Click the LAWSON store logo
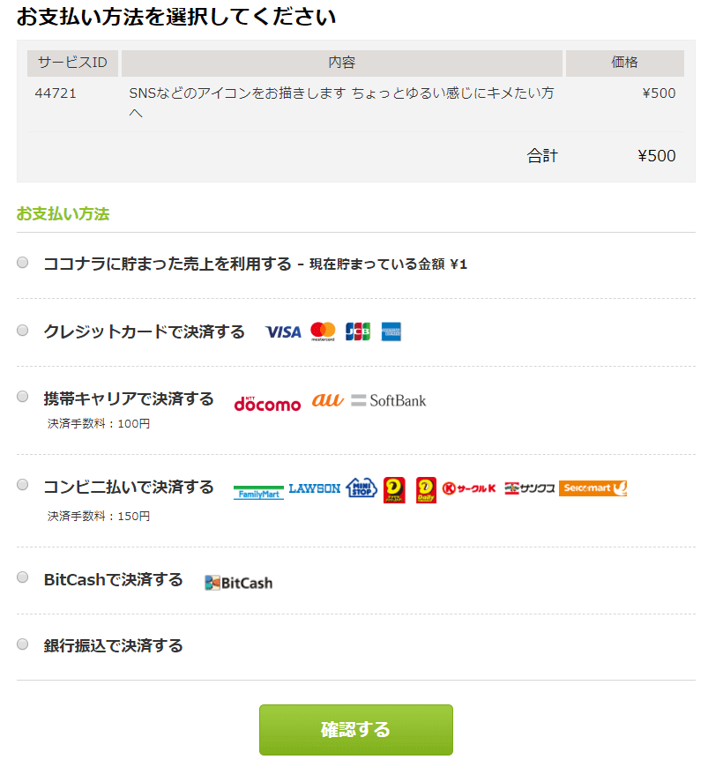708x767 pixels. (x=315, y=488)
